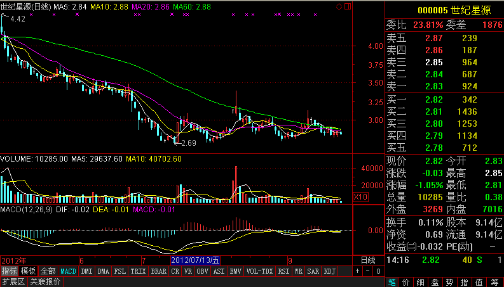Switch to the 价 price distribution tab
This screenshot has width=504, height=287.
[x=406, y=282]
